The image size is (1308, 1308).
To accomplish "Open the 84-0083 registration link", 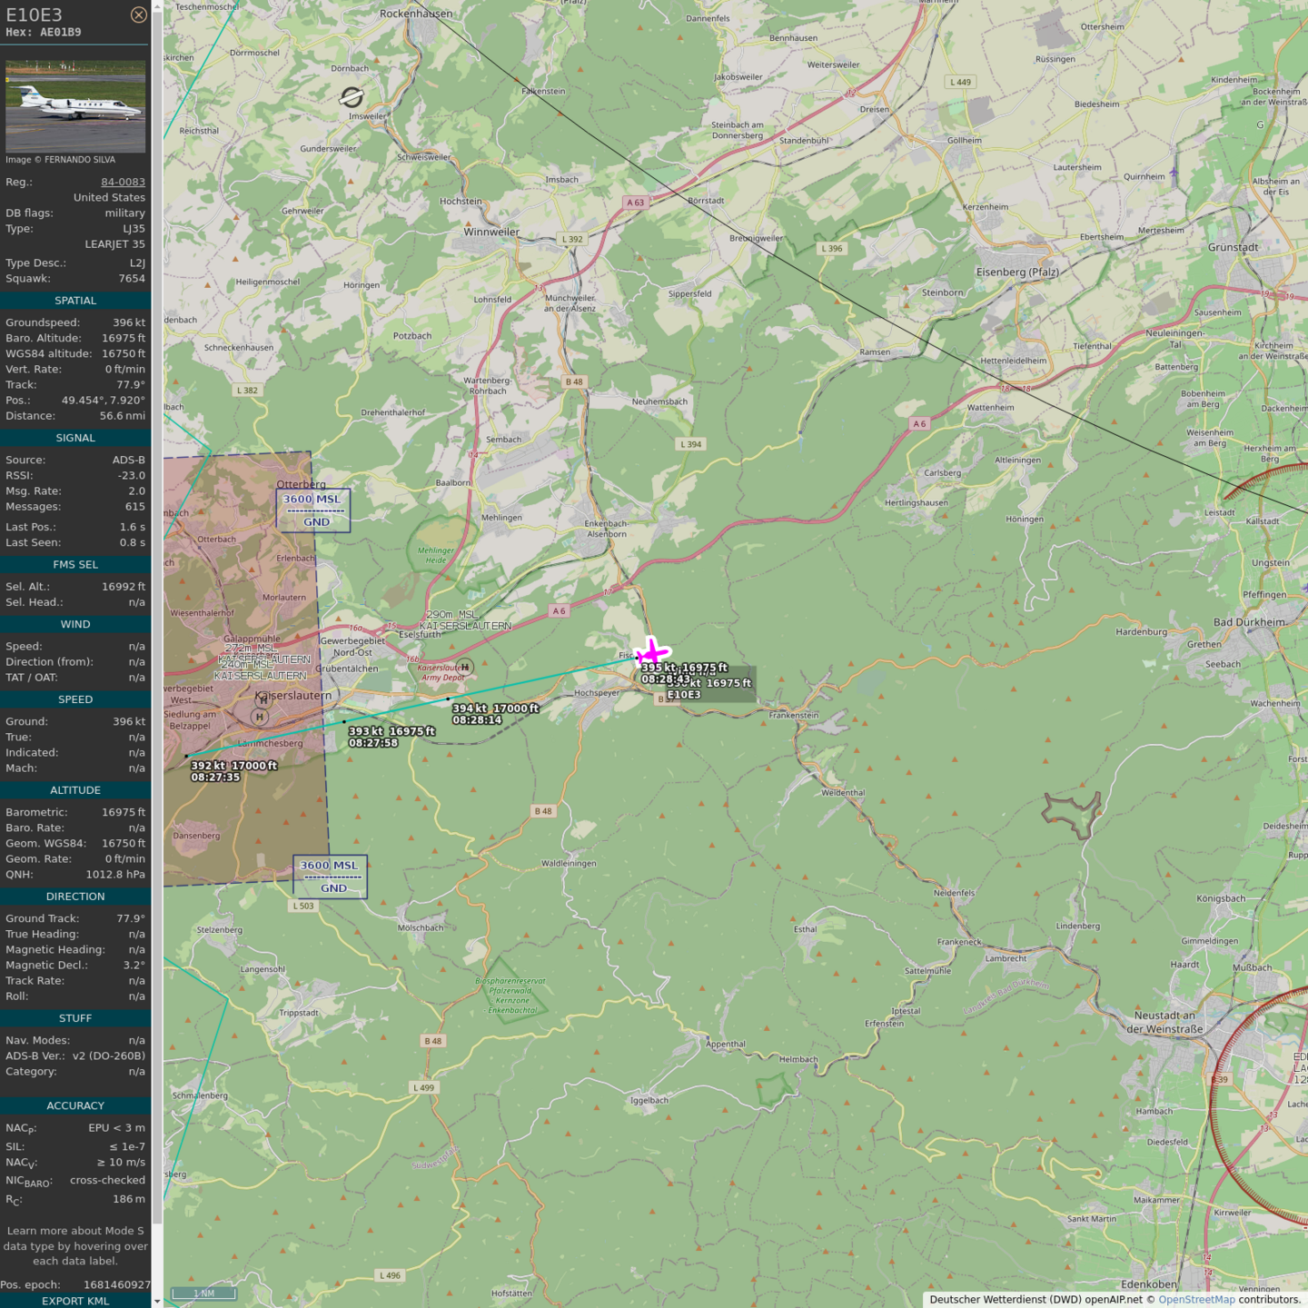I will click(x=123, y=182).
